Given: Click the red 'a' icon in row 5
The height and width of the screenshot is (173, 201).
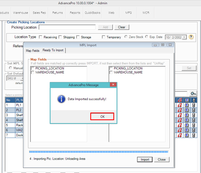Looking at the screenshot, I should tap(180, 125).
